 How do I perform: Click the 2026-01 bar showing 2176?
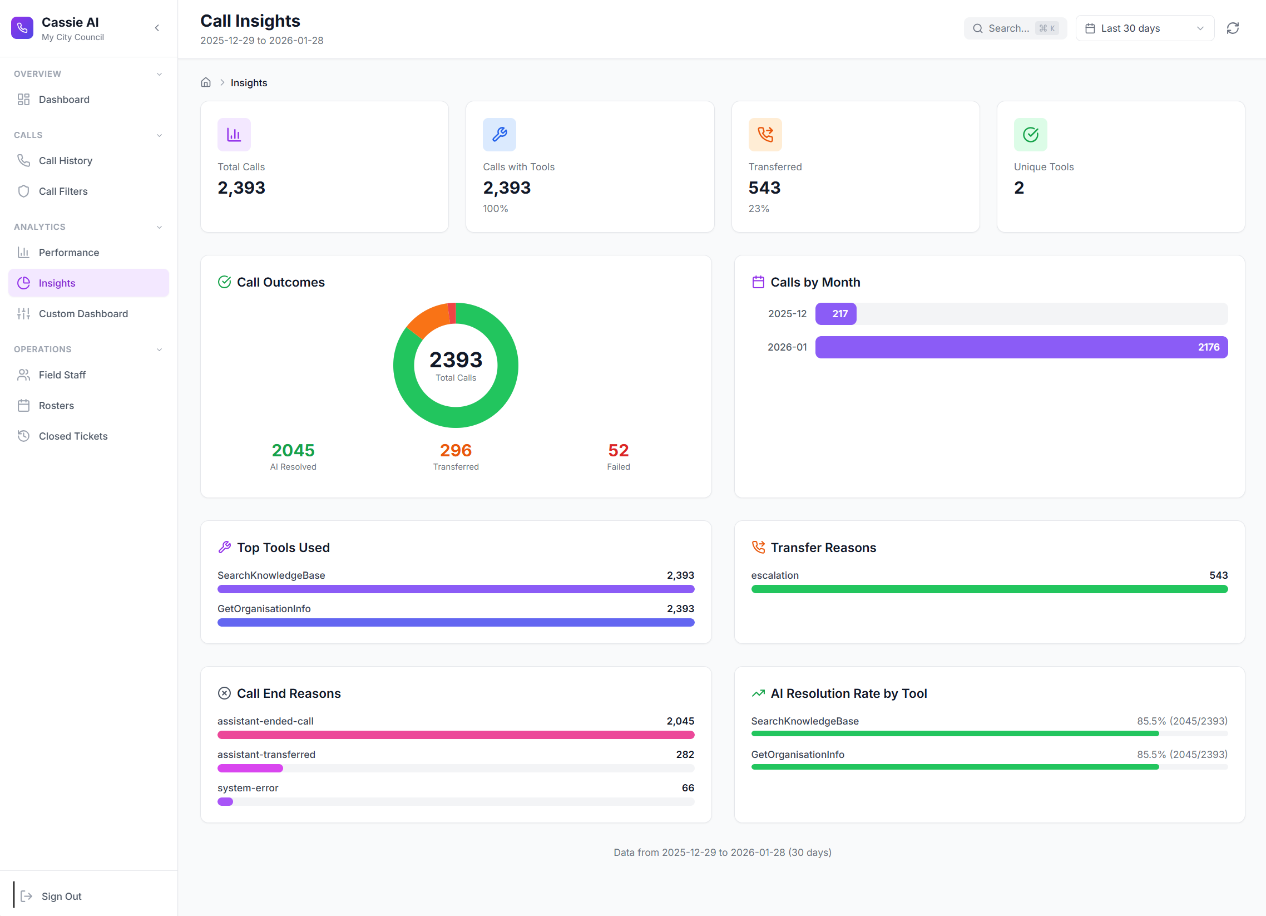pos(1021,347)
